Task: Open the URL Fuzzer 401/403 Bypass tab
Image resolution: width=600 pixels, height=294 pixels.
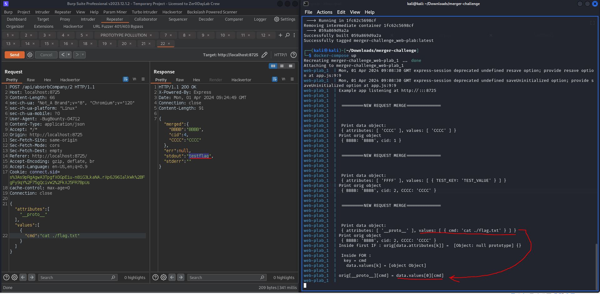Action: tap(118, 26)
